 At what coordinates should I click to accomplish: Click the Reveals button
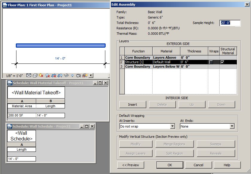click(x=216, y=153)
